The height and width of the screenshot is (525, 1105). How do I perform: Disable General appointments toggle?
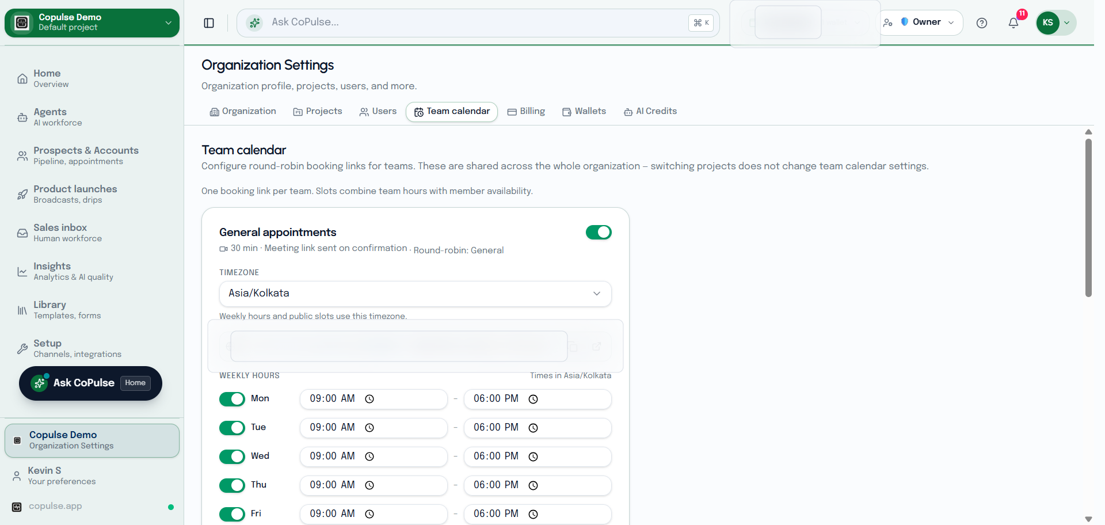click(x=599, y=232)
